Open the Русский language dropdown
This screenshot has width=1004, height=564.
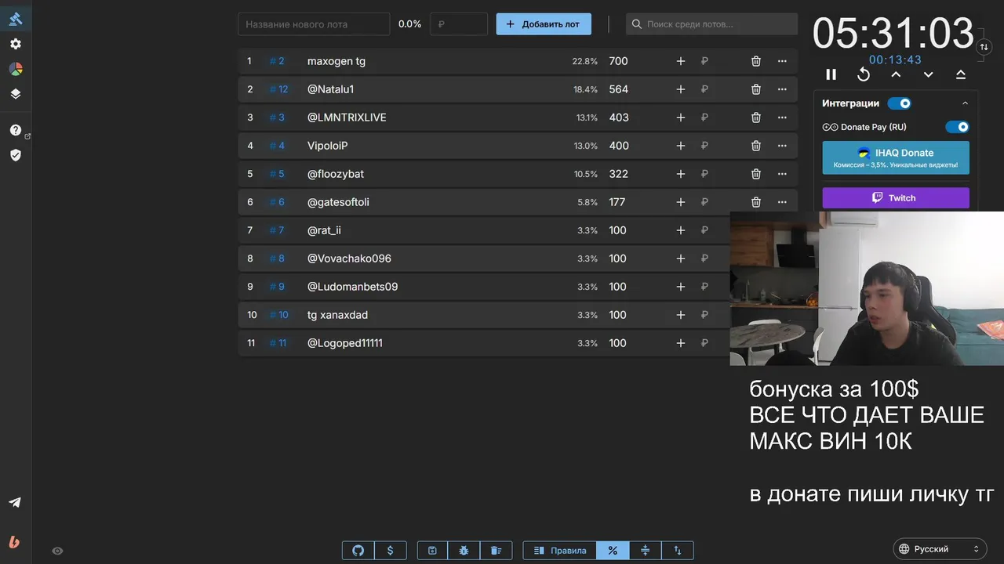(940, 549)
